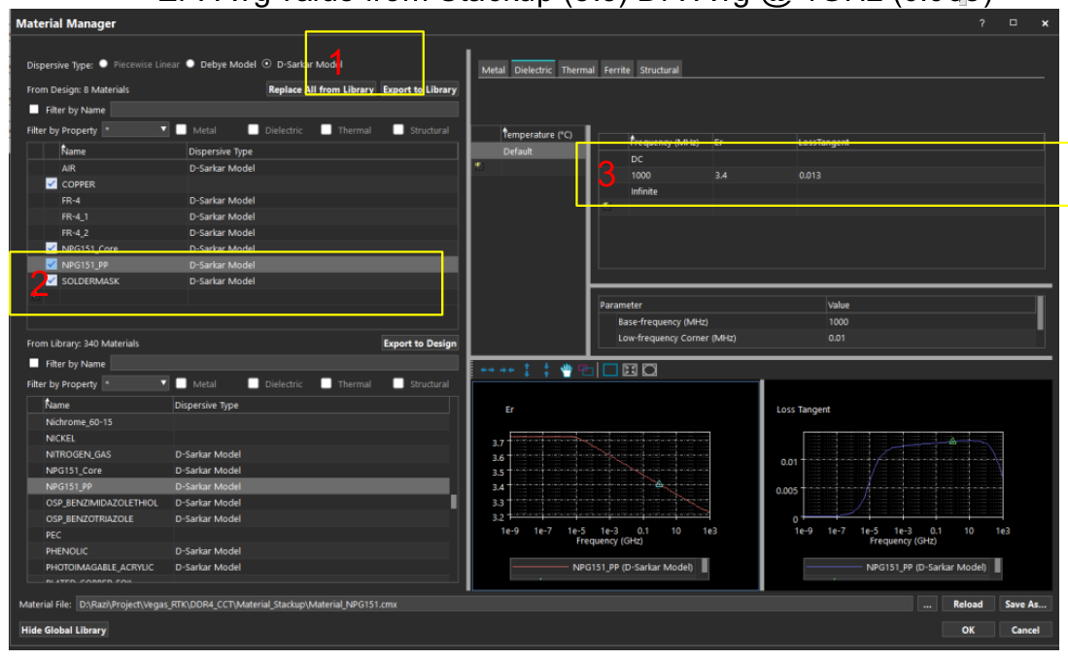The height and width of the screenshot is (659, 1068).
Task: Click the ellipse-in-frame plot icon
Action: (x=650, y=370)
